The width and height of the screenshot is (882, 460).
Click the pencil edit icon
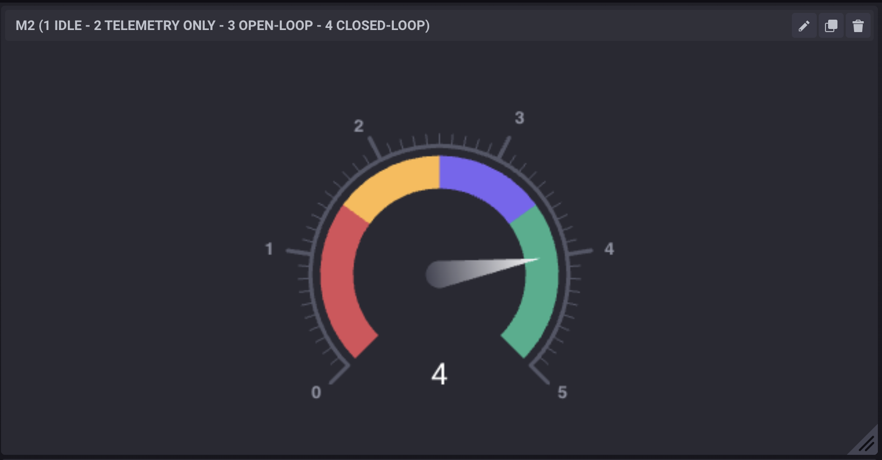(804, 26)
